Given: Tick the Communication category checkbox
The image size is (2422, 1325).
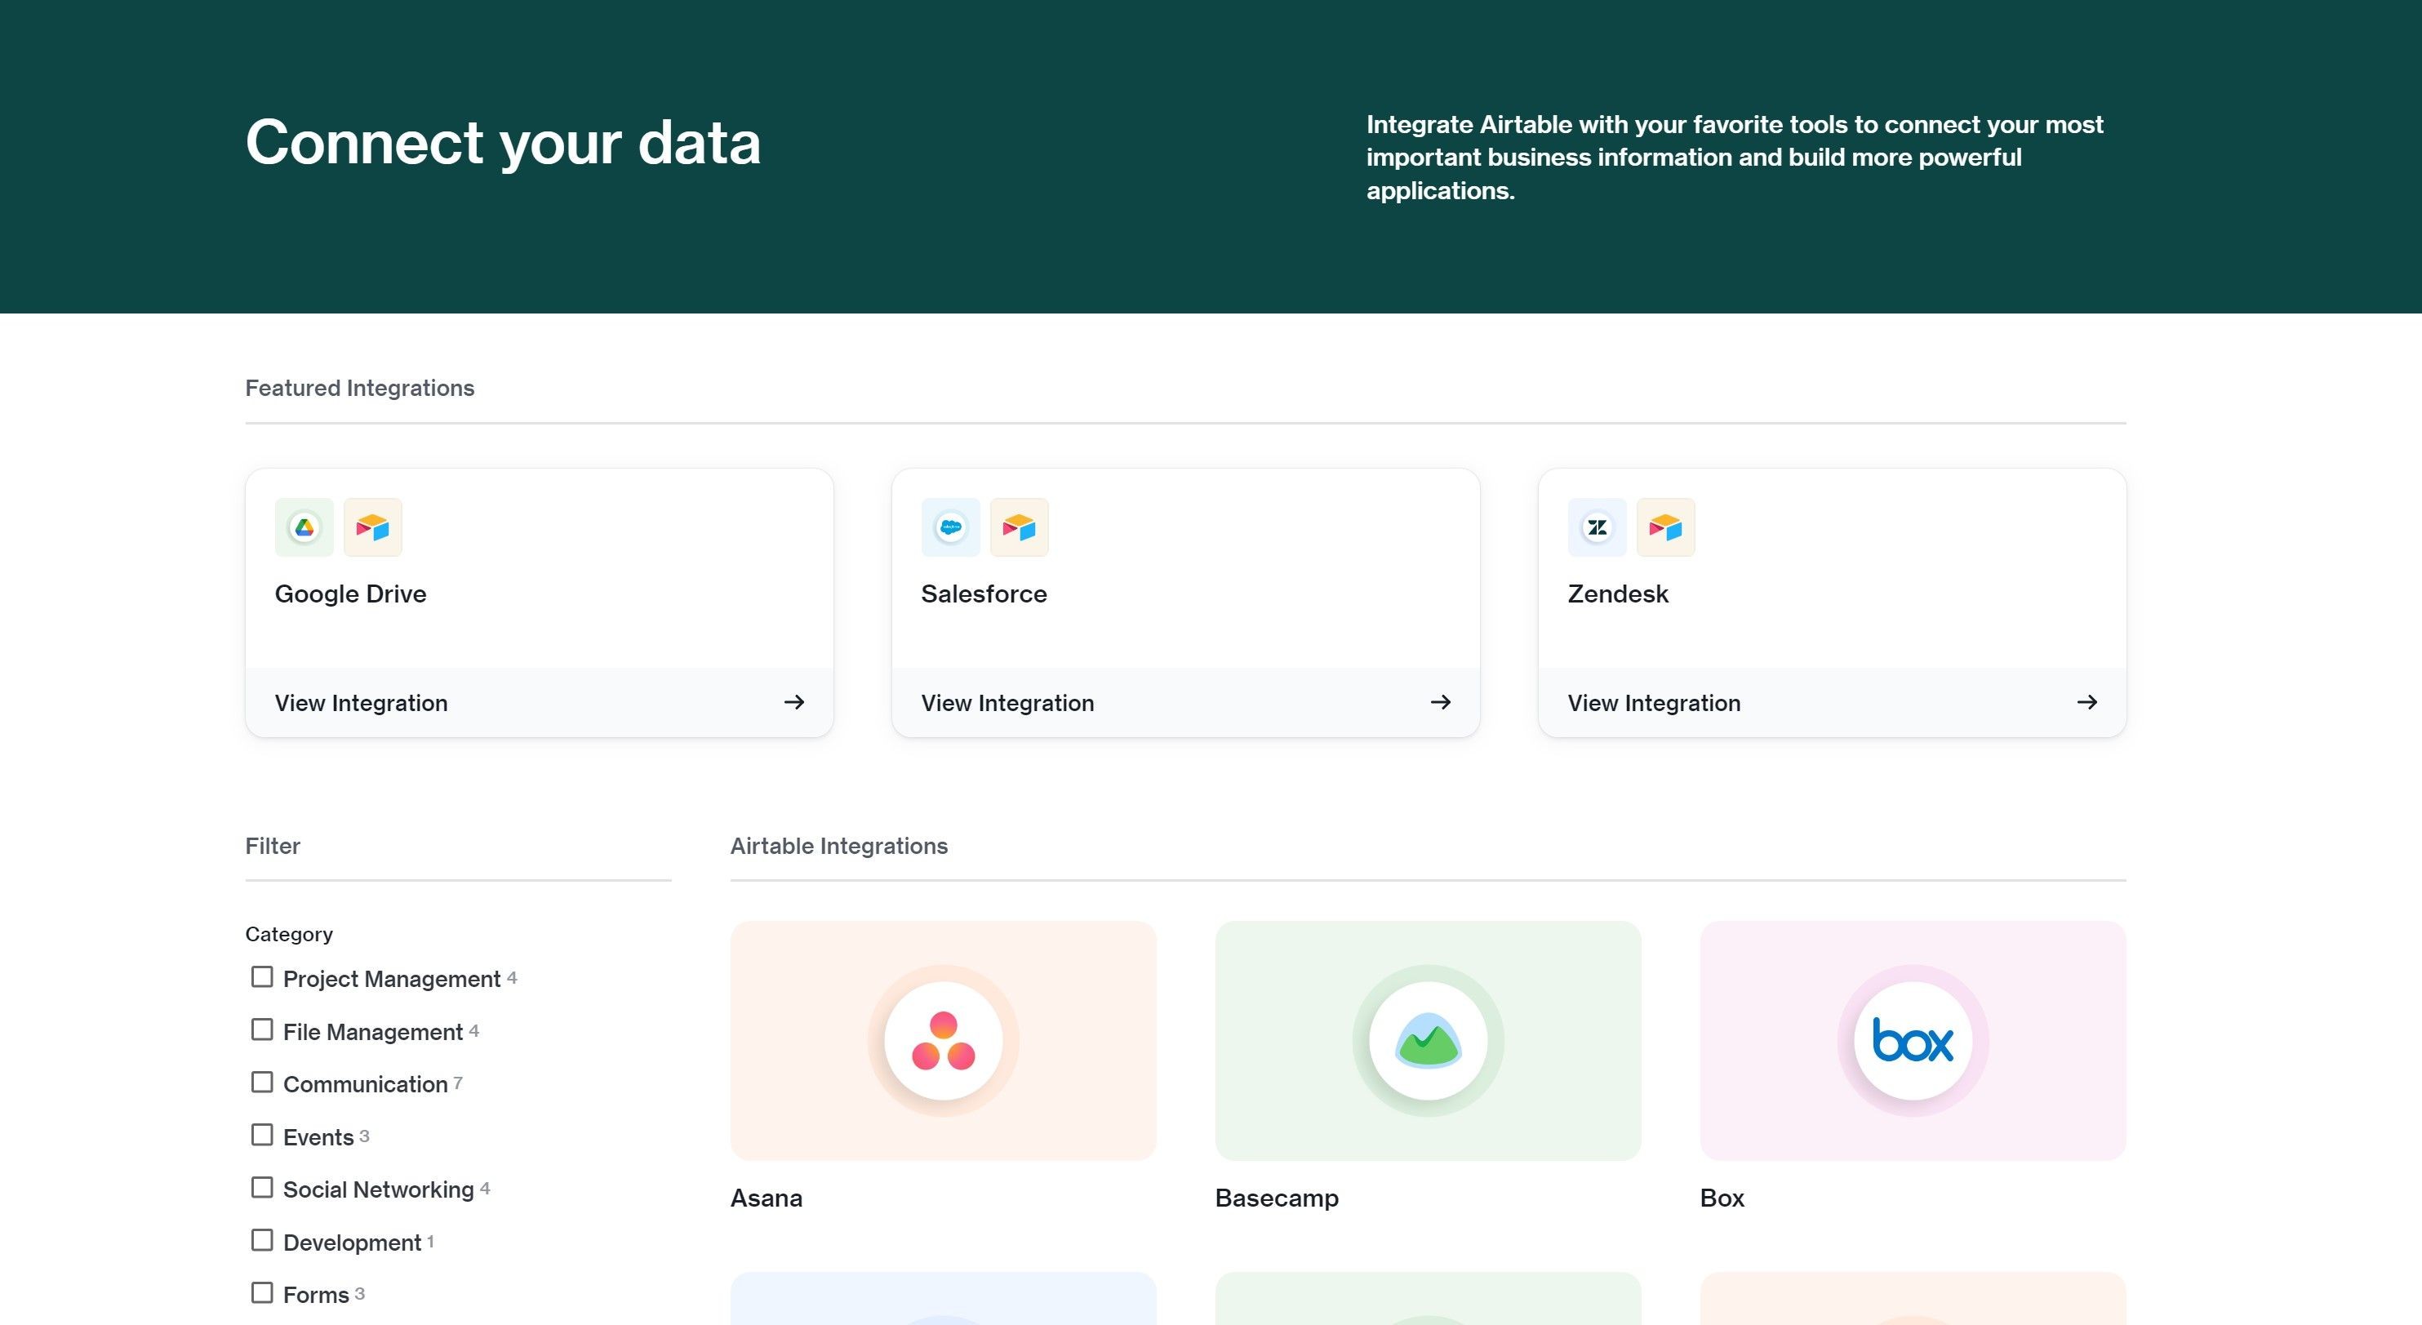Looking at the screenshot, I should point(262,1083).
